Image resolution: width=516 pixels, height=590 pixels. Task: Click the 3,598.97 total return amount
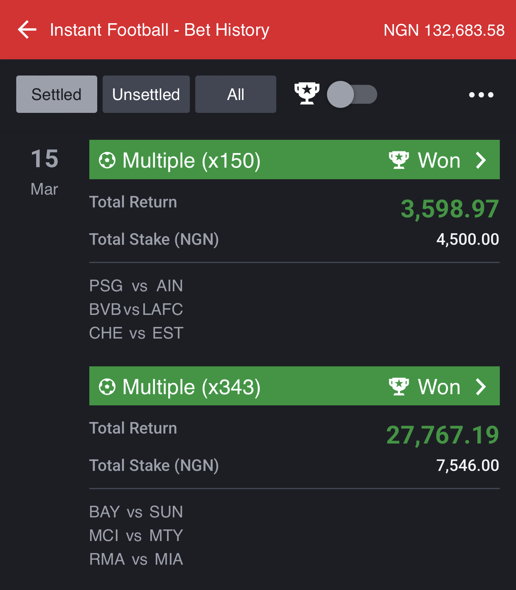point(450,209)
